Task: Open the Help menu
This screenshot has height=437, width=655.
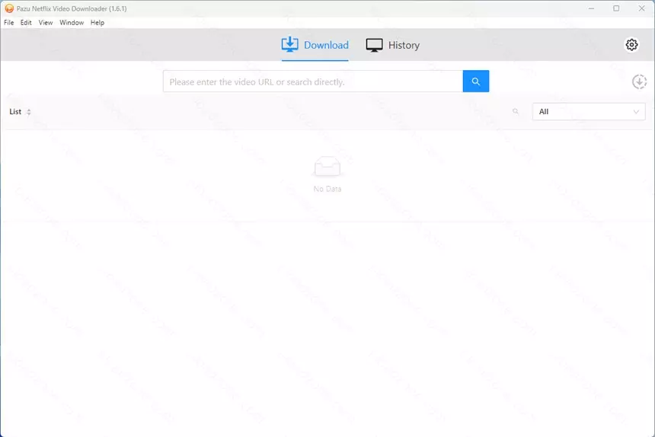Action: click(97, 23)
